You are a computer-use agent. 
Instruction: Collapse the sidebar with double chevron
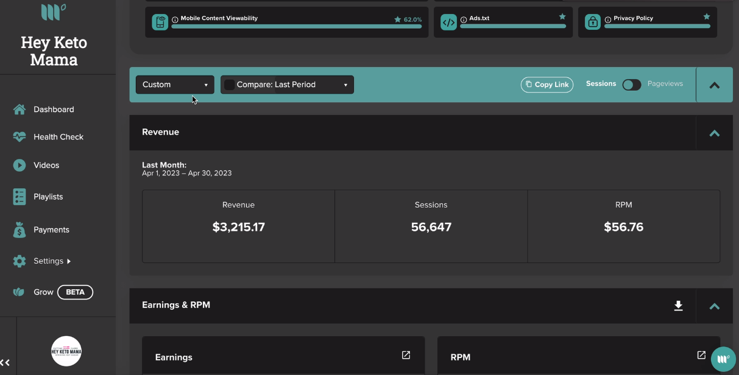(x=5, y=362)
